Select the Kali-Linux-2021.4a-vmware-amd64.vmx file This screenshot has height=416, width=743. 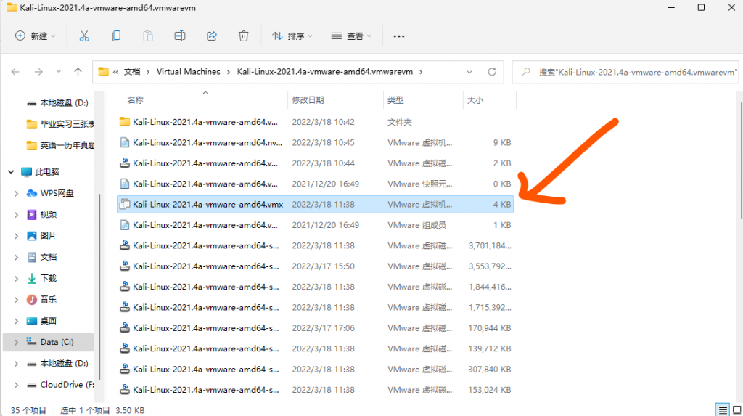(315, 205)
